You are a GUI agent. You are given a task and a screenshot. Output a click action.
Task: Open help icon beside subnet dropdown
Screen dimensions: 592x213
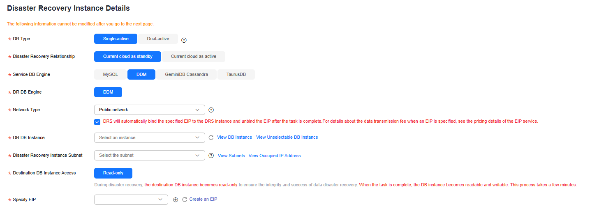[x=211, y=156]
